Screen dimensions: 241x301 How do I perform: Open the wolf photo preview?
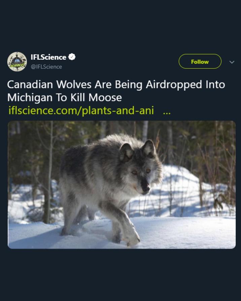click(122, 185)
